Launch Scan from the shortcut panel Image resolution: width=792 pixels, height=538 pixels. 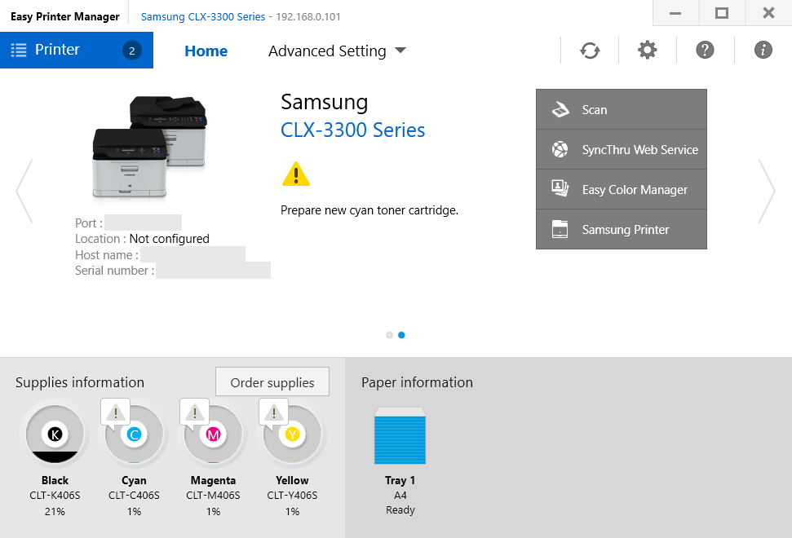coord(621,109)
